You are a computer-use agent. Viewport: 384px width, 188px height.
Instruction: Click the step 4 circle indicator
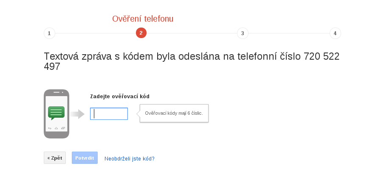point(335,33)
